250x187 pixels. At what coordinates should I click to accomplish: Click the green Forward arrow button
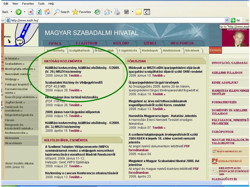point(18,12)
